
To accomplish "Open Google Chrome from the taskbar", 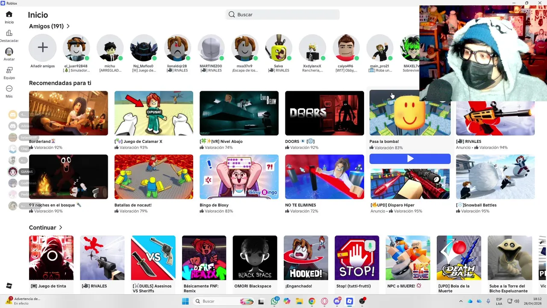I will coord(312,301).
